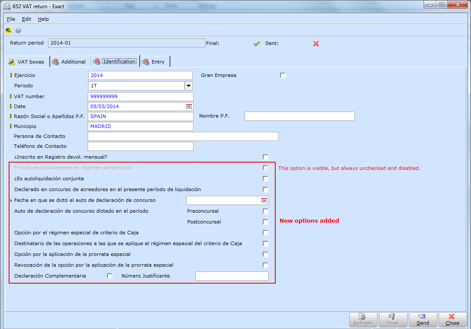This screenshot has height=329, width=471.
Task: Click the green Final checkmark icon
Action: coord(257,44)
